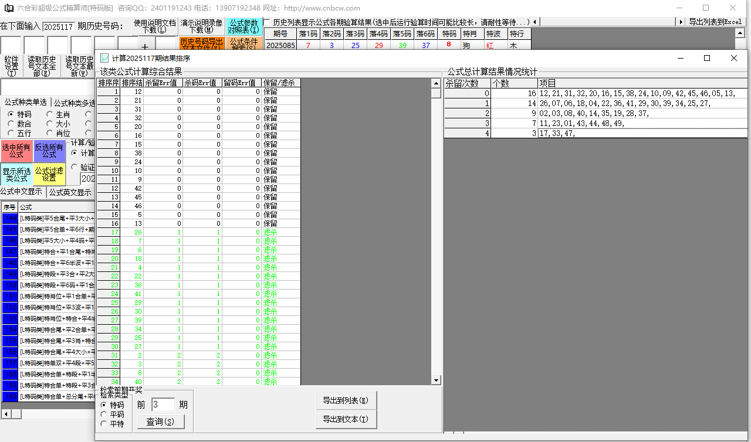The image size is (751, 442).
Task: Click the 杀码Err值 column header
Action: pyautogui.click(x=202, y=83)
